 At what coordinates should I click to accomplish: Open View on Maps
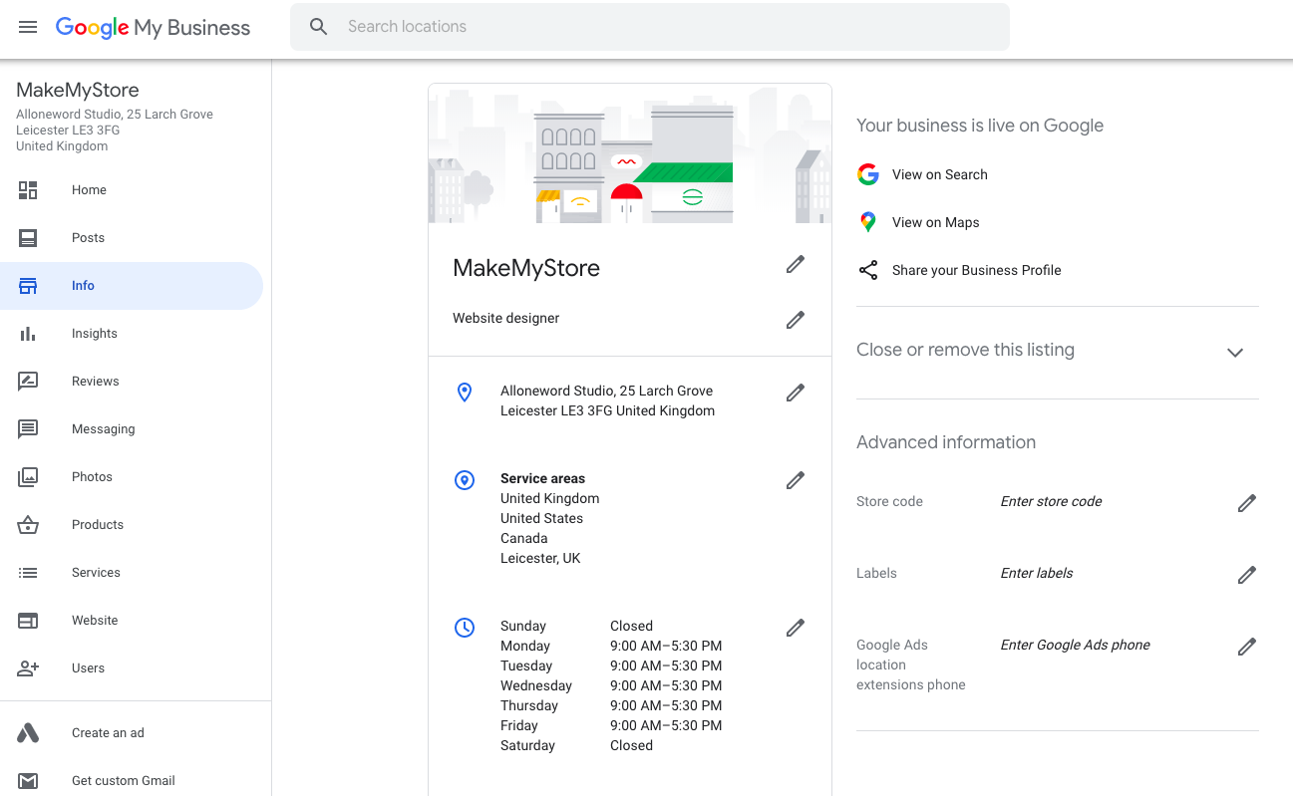933,222
